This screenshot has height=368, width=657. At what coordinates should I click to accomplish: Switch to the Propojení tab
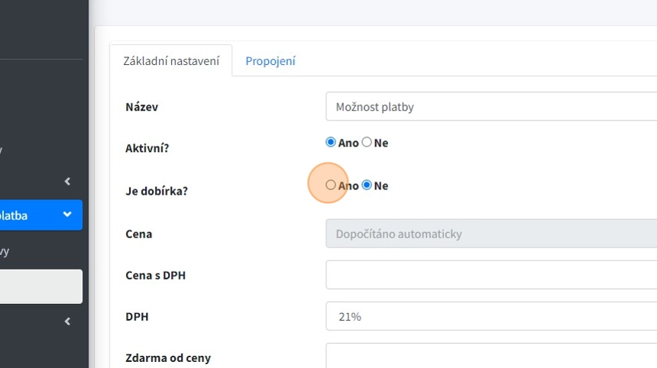[270, 61]
